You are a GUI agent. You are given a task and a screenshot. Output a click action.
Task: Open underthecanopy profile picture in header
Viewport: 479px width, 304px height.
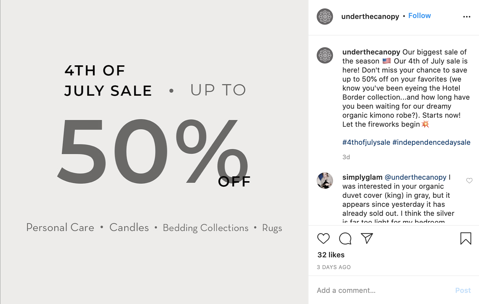pos(325,17)
